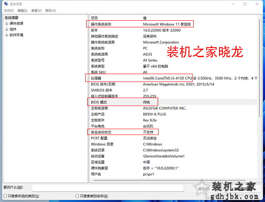Image resolution: width=265 pixels, height=202 pixels.
Task: Select the BIOS 模式 row
Action: point(173,102)
